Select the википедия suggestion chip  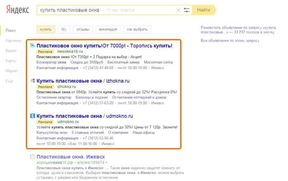coord(108,29)
